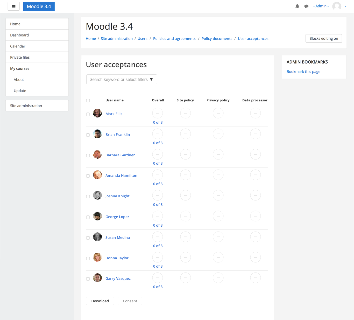Click the User acceptances breadcrumb link
The height and width of the screenshot is (320, 354).
[253, 39]
